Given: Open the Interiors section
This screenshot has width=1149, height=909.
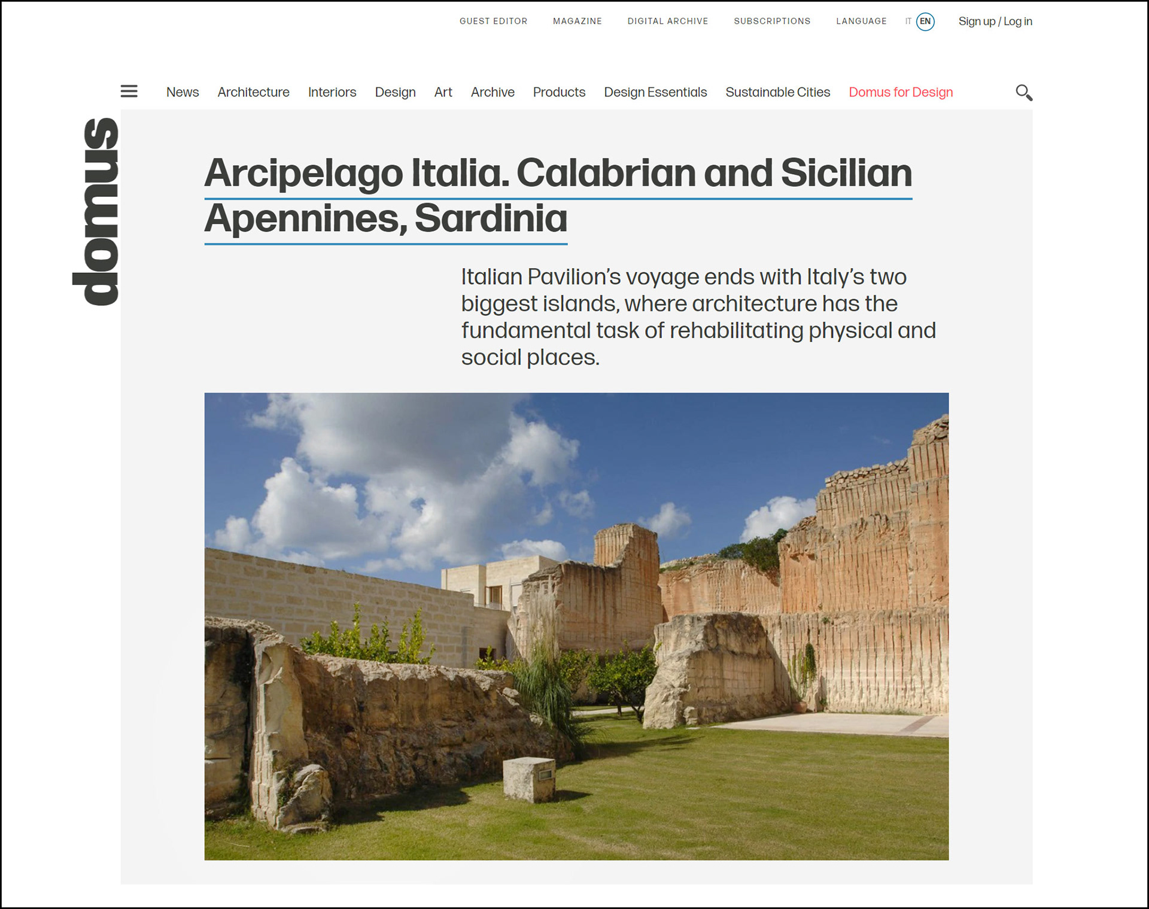Looking at the screenshot, I should (x=332, y=92).
